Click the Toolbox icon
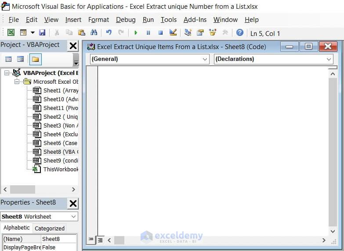Viewport: 344px width, 251px height. (225, 32)
